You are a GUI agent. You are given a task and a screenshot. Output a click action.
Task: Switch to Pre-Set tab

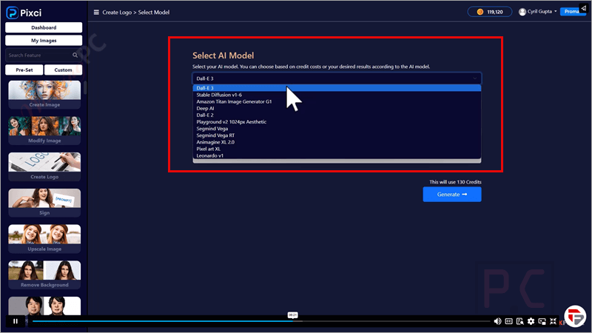[24, 70]
